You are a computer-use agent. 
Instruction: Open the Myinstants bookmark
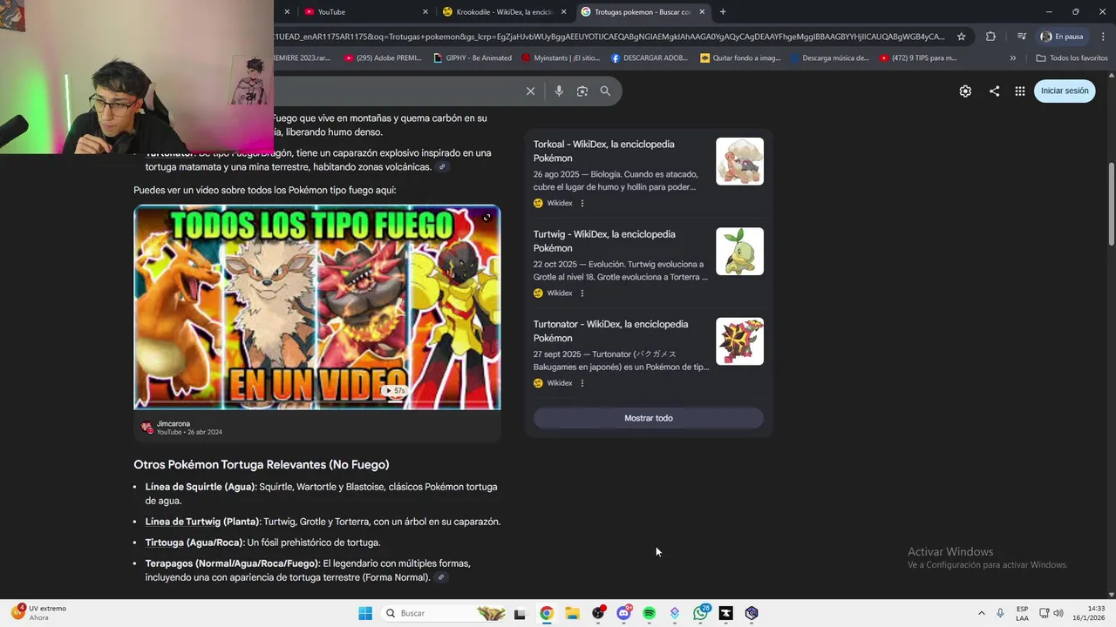point(561,58)
